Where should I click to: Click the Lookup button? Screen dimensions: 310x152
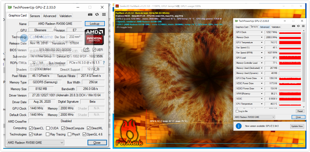click(95, 24)
